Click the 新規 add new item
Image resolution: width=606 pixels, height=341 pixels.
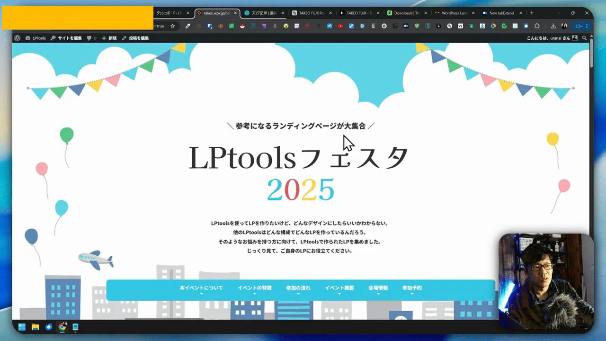tap(109, 38)
